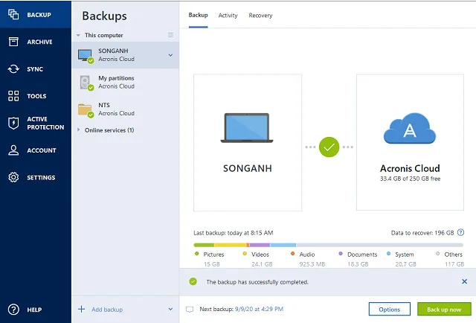The height and width of the screenshot is (323, 476).
Task: Open the Account person icon
Action: (x=13, y=150)
